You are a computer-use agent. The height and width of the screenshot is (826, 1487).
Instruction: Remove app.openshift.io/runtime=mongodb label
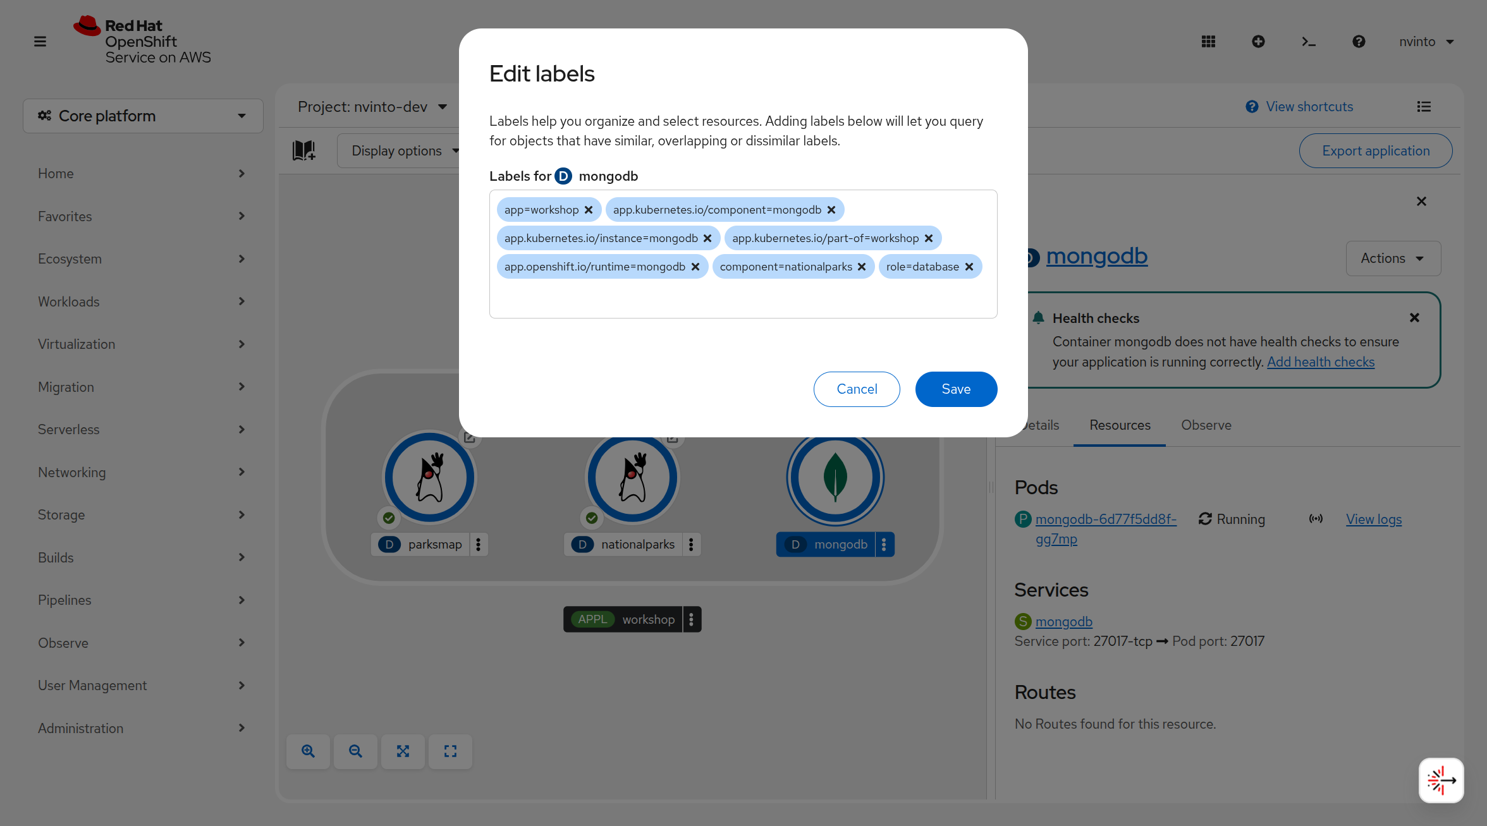(x=695, y=267)
